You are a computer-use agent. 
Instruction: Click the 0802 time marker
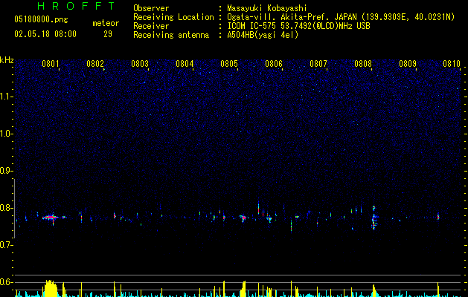95,64
